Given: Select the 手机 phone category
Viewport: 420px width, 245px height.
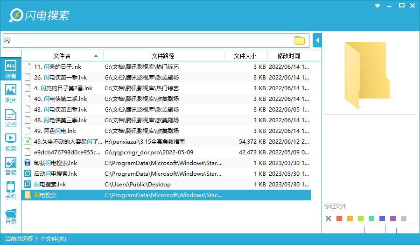Looking at the screenshot, I should [10, 191].
